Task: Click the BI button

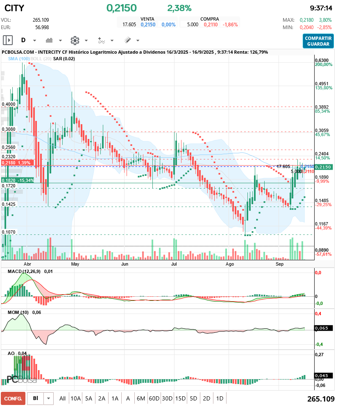Action: point(36,398)
